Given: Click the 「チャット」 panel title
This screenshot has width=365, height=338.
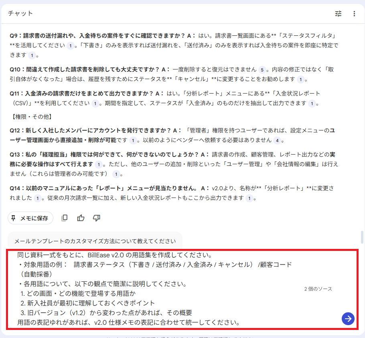Looking at the screenshot, I should 20,13.
